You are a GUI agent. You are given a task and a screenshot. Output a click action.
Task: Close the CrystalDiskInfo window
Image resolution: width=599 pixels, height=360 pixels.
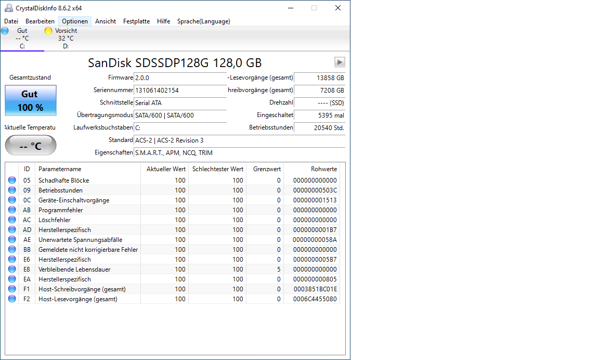tap(337, 8)
